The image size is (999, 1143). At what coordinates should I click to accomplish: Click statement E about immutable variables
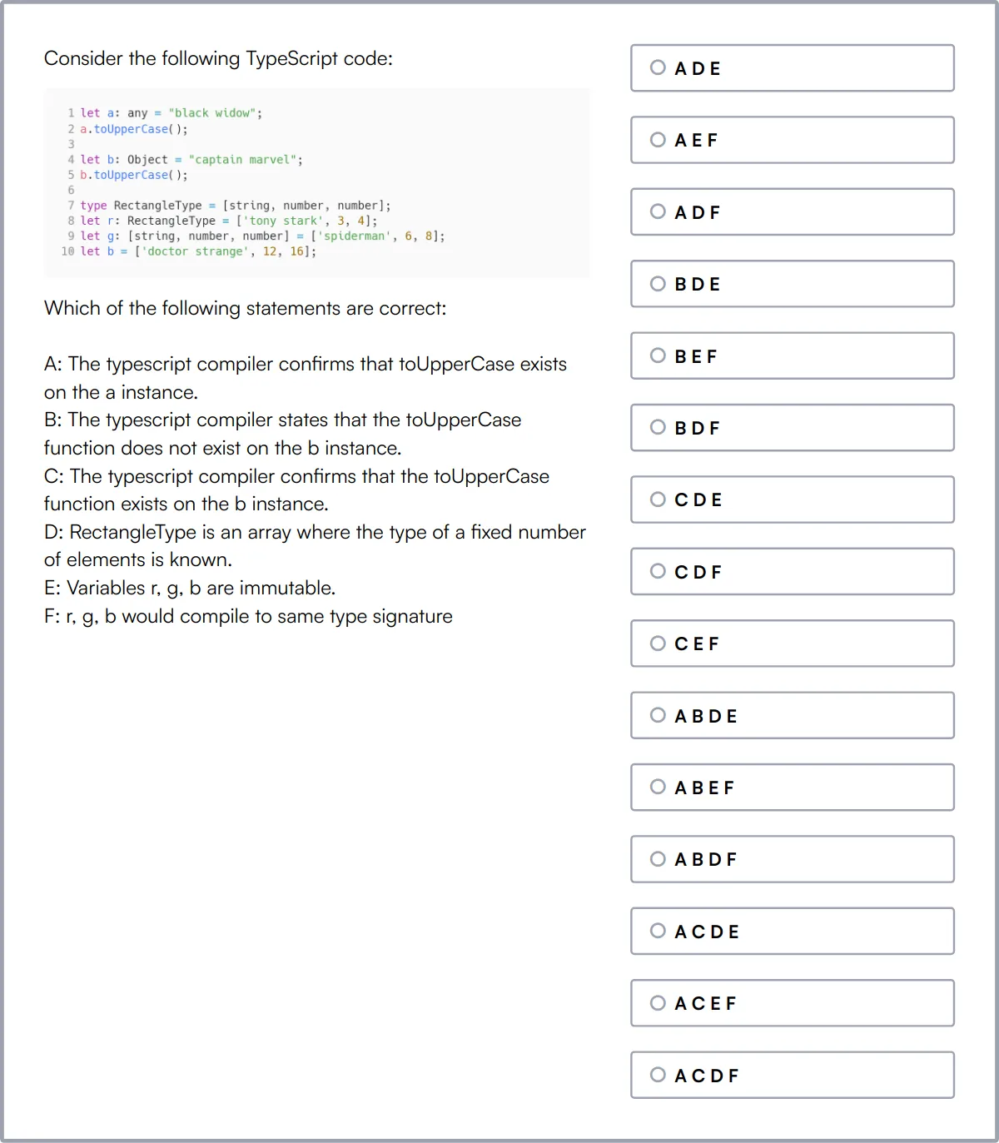click(190, 588)
